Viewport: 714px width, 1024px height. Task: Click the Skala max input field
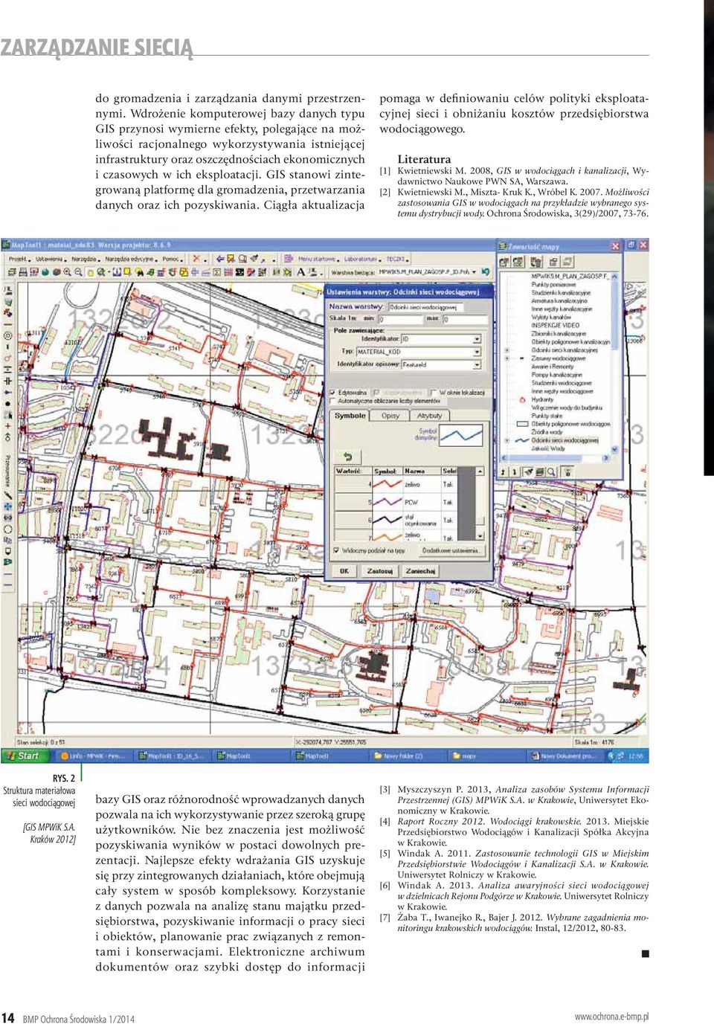pos(465,319)
